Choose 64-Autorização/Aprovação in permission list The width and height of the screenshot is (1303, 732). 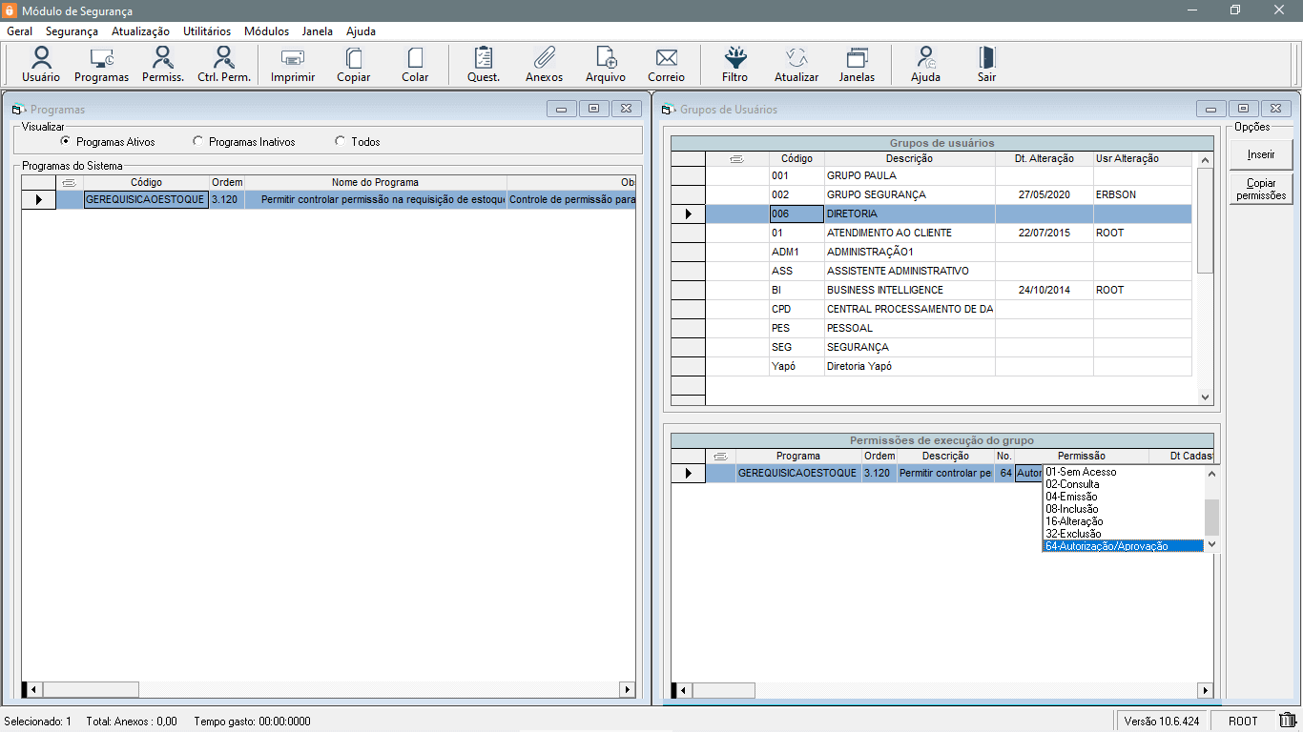[1123, 546]
